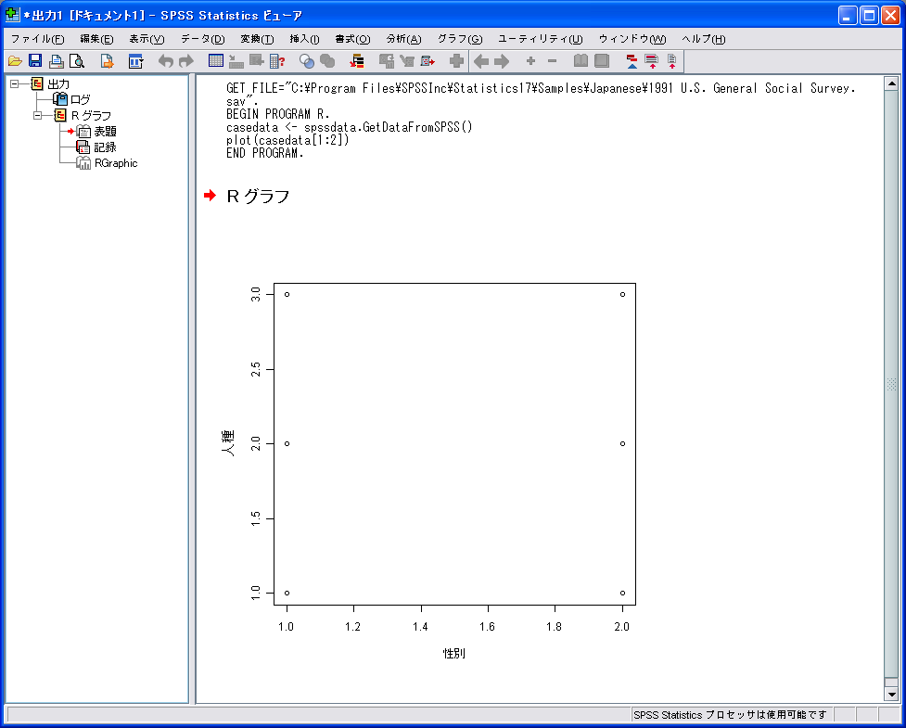Collapse the 出力 root node in outline
Screen dimensions: 906x728
(14, 84)
